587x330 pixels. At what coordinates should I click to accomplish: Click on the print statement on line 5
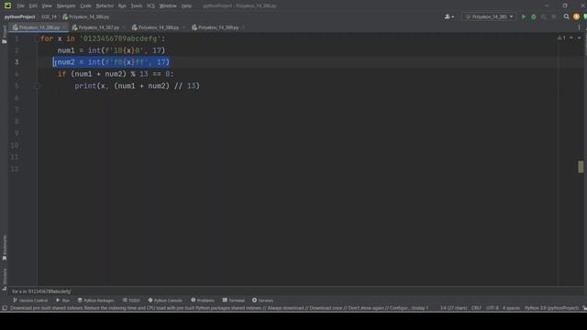pyautogui.click(x=137, y=86)
